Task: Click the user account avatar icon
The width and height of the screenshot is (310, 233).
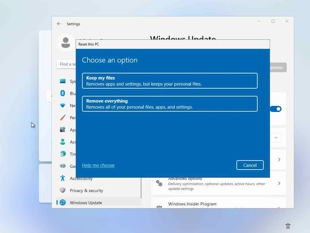Action: tap(66, 42)
